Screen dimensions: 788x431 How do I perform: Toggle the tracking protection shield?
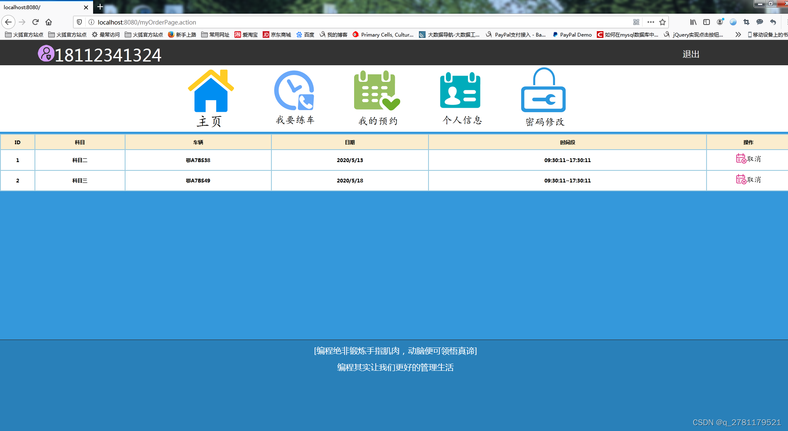(79, 22)
